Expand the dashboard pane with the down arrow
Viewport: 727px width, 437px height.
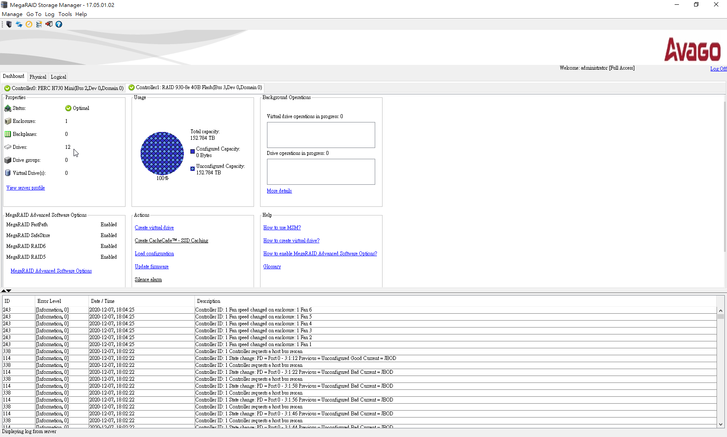pos(9,291)
